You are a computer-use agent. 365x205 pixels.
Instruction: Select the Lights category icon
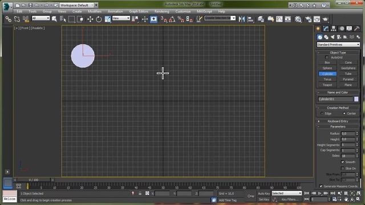pos(332,37)
